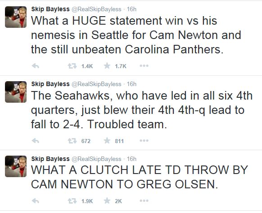Favorite the CAM NEWTON TO GREG OLSEN tweet
Screen dimensions: 262x213
107,201
